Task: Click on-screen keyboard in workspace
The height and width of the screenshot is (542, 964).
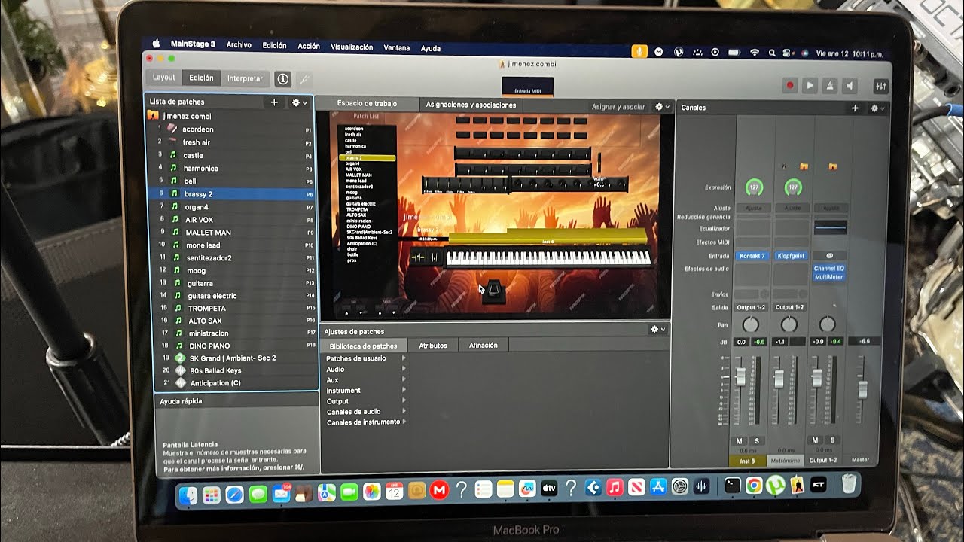Action: [549, 258]
